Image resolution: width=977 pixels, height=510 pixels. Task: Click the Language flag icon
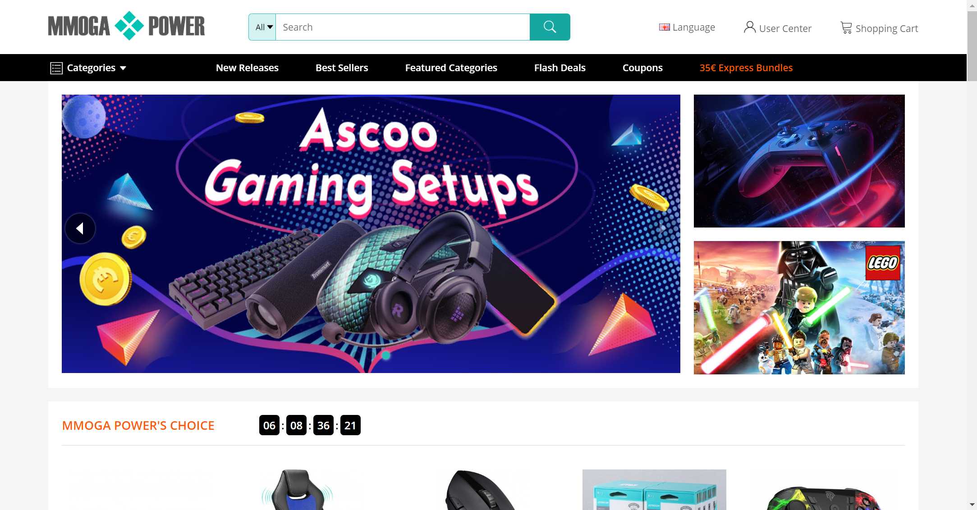pos(664,27)
